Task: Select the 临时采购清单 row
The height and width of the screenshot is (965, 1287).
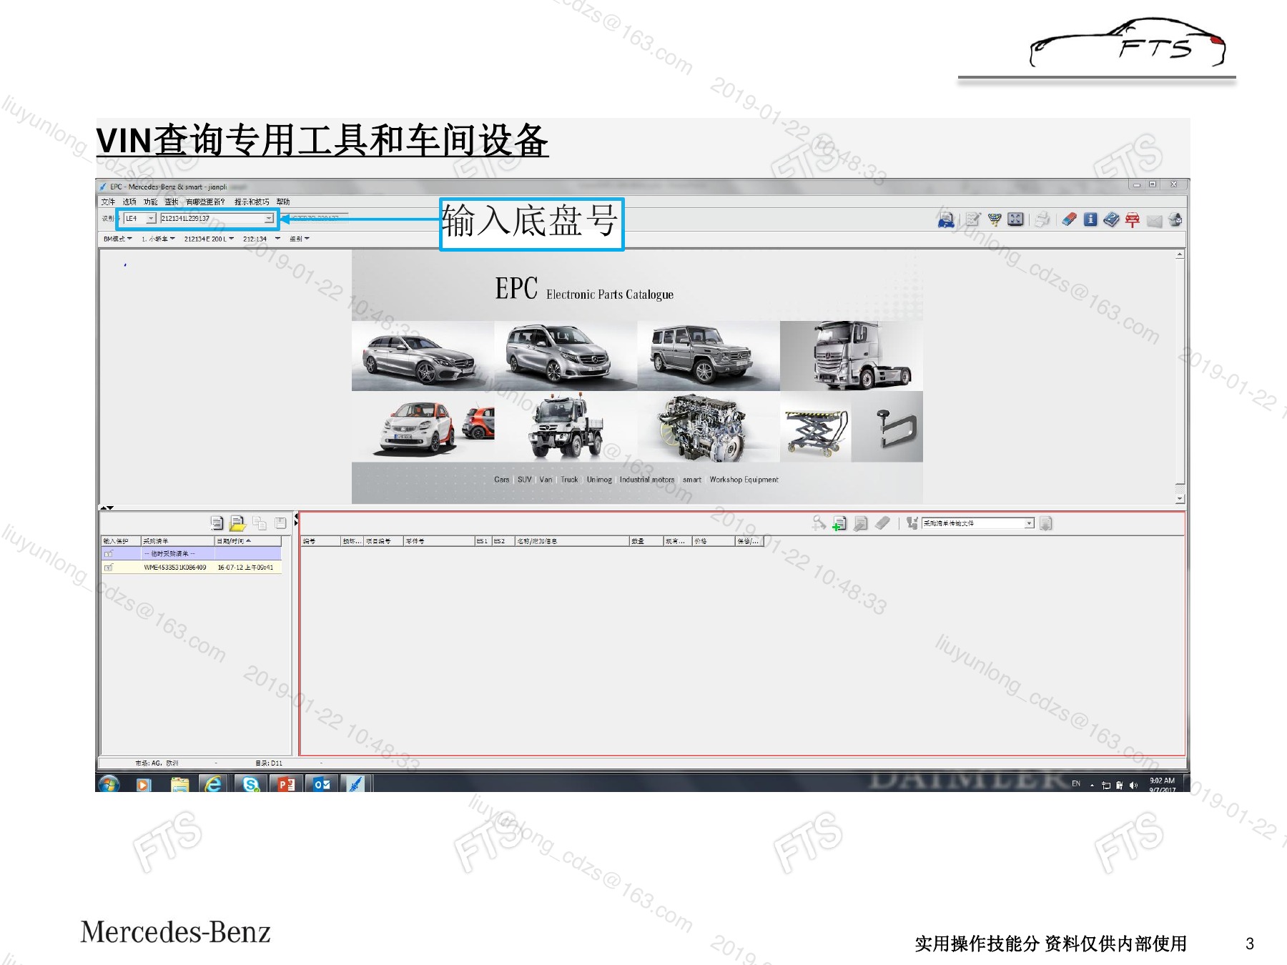Action: click(x=192, y=554)
